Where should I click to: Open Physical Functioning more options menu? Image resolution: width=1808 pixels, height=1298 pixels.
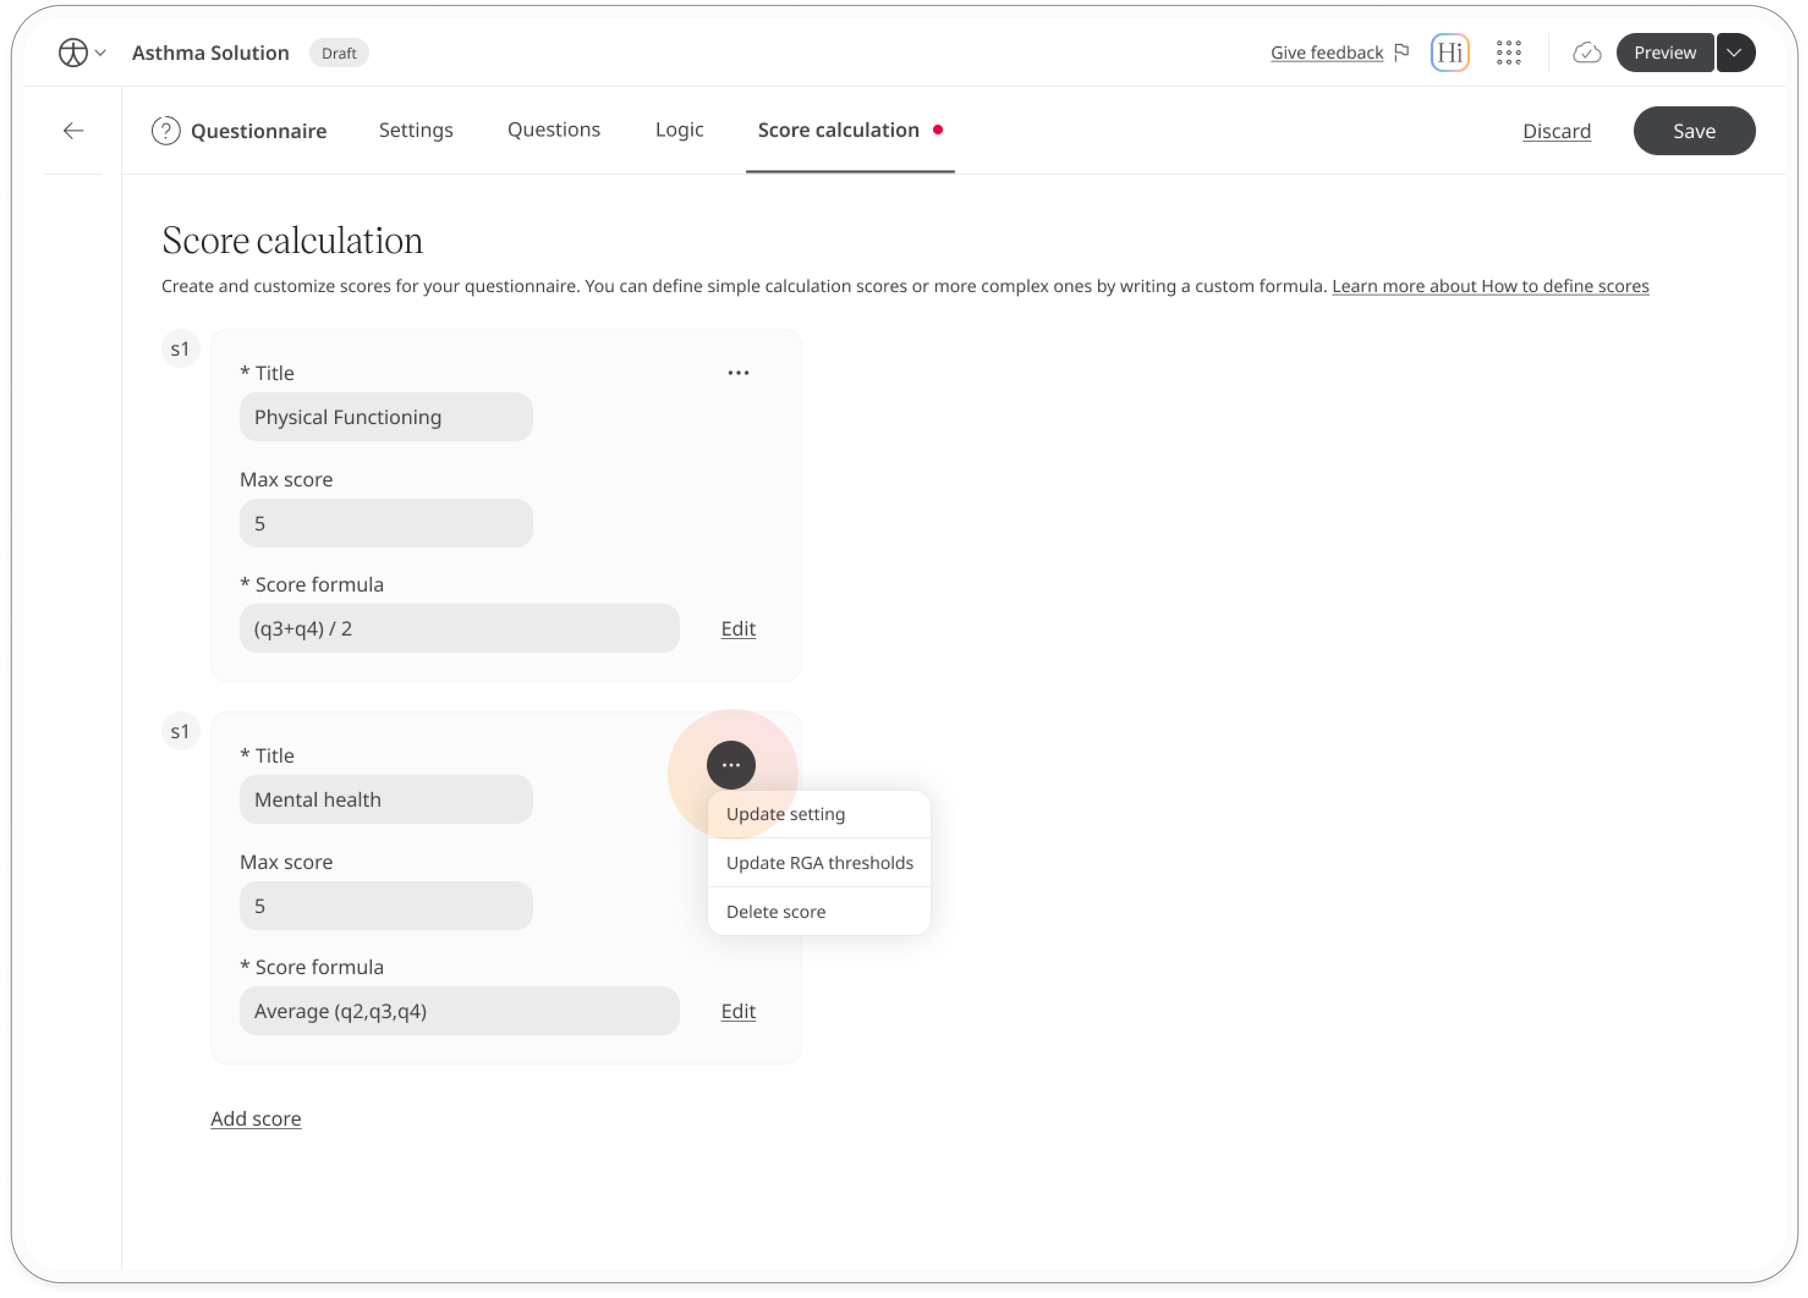pyautogui.click(x=738, y=373)
